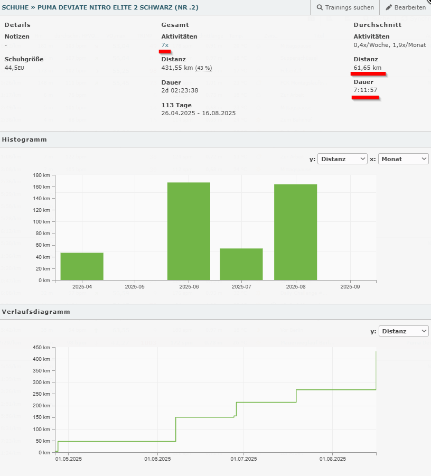The image size is (431, 476).
Task: Click the date range 26.04.2025 - 16.08.2025
Action: coord(198,113)
